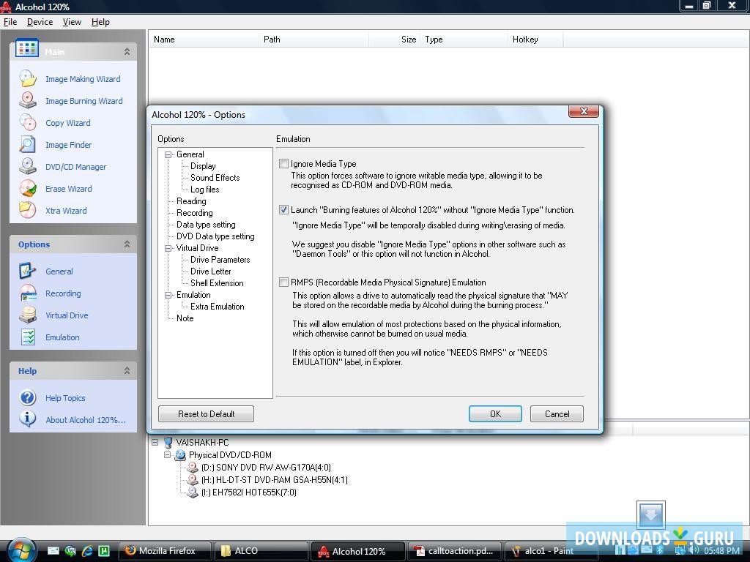Uncheck Launch Burning features without Ignore Media Type
750x562 pixels.
[283, 209]
